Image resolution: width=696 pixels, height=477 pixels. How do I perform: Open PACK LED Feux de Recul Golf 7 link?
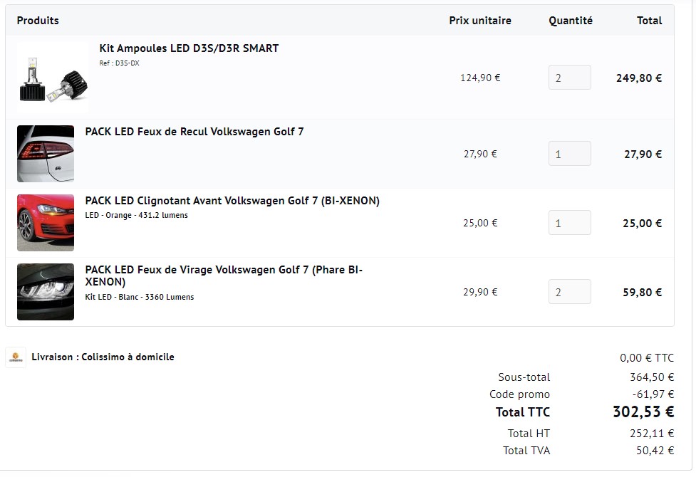pos(194,132)
